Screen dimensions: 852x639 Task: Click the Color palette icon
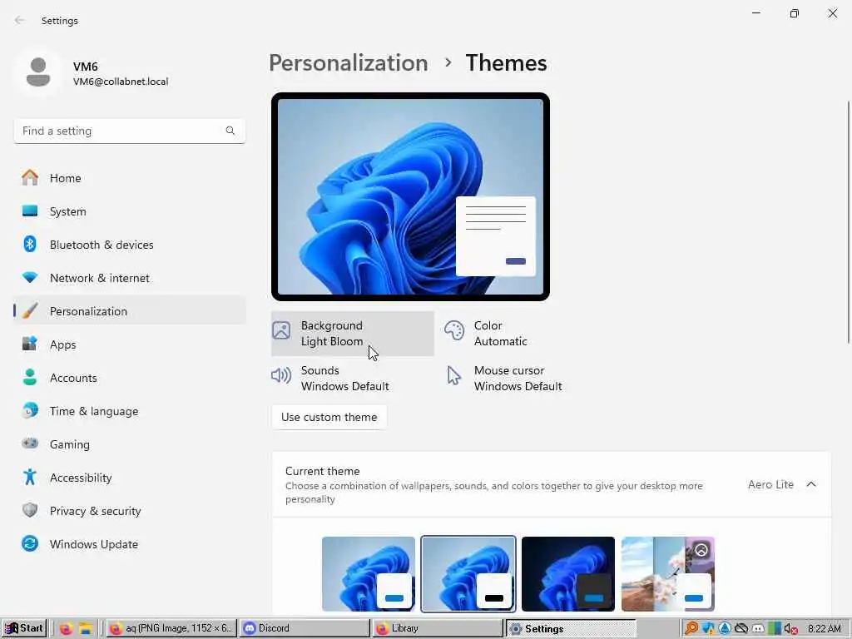(454, 330)
